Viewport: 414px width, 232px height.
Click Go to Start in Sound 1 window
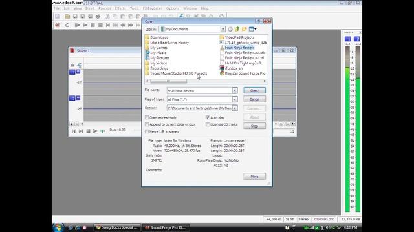(x=73, y=131)
